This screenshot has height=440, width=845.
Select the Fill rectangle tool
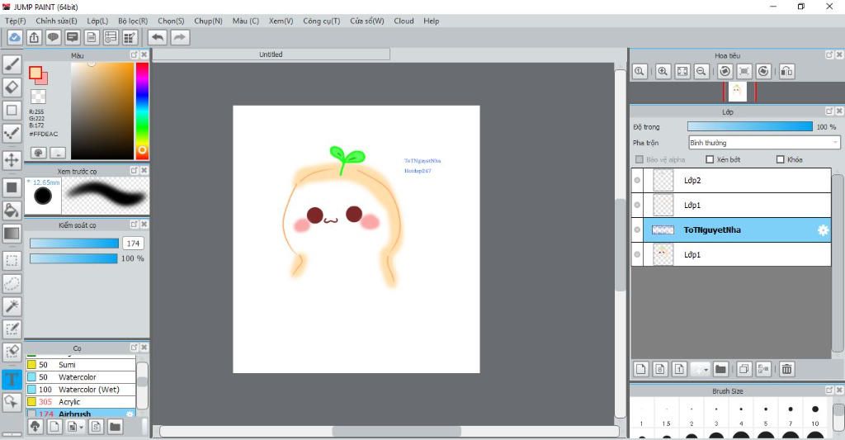12,187
